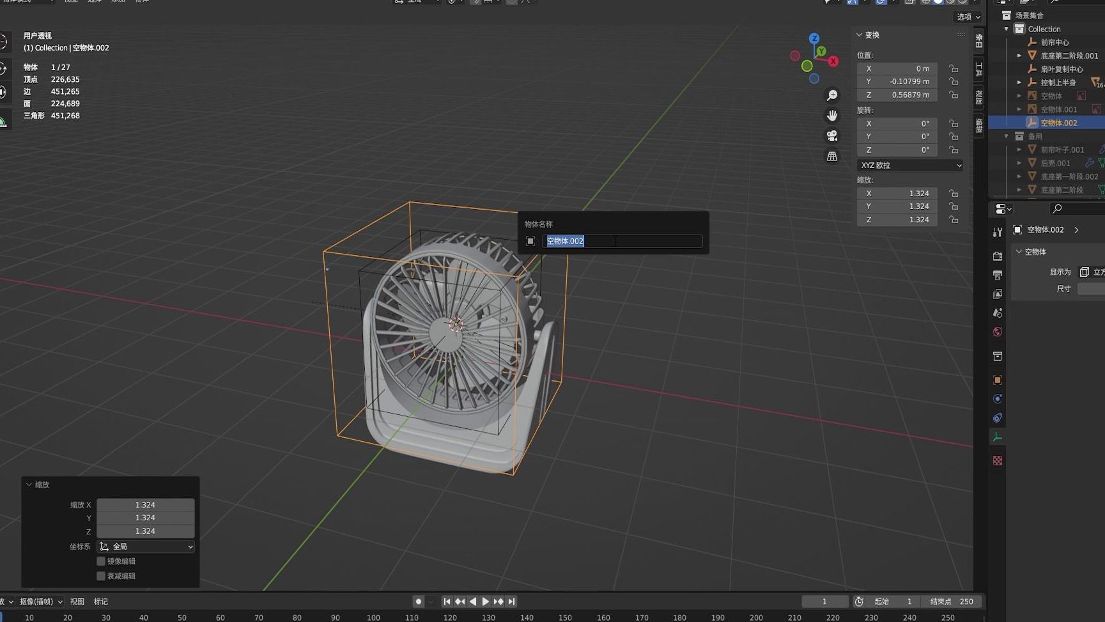
Task: Click the World Properties globe icon
Action: [x=998, y=331]
